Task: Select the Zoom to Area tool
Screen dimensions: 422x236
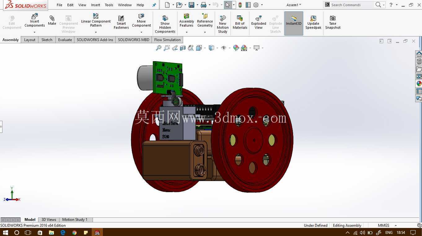Action: (x=167, y=48)
